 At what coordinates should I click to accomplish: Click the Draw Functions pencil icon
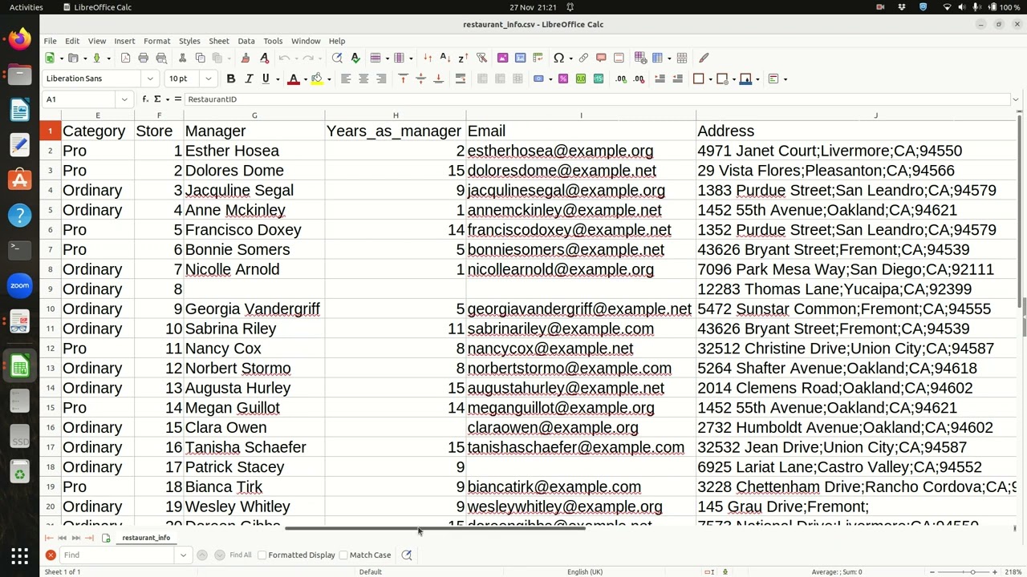(x=704, y=58)
